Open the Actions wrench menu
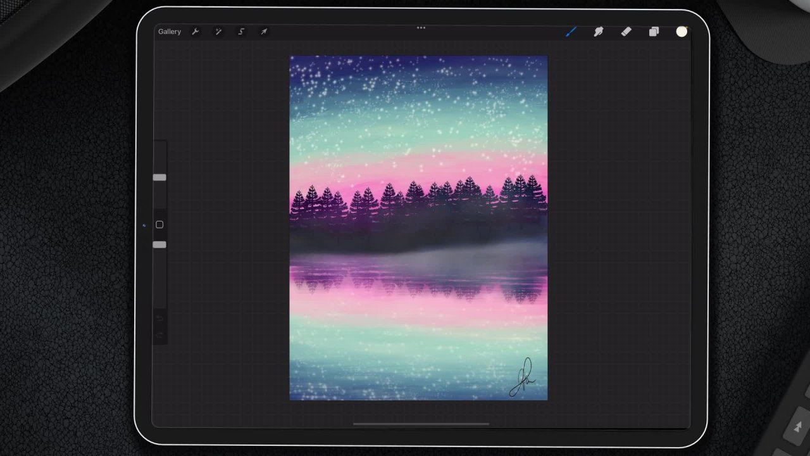Screen dimensions: 810x456 (196, 32)
